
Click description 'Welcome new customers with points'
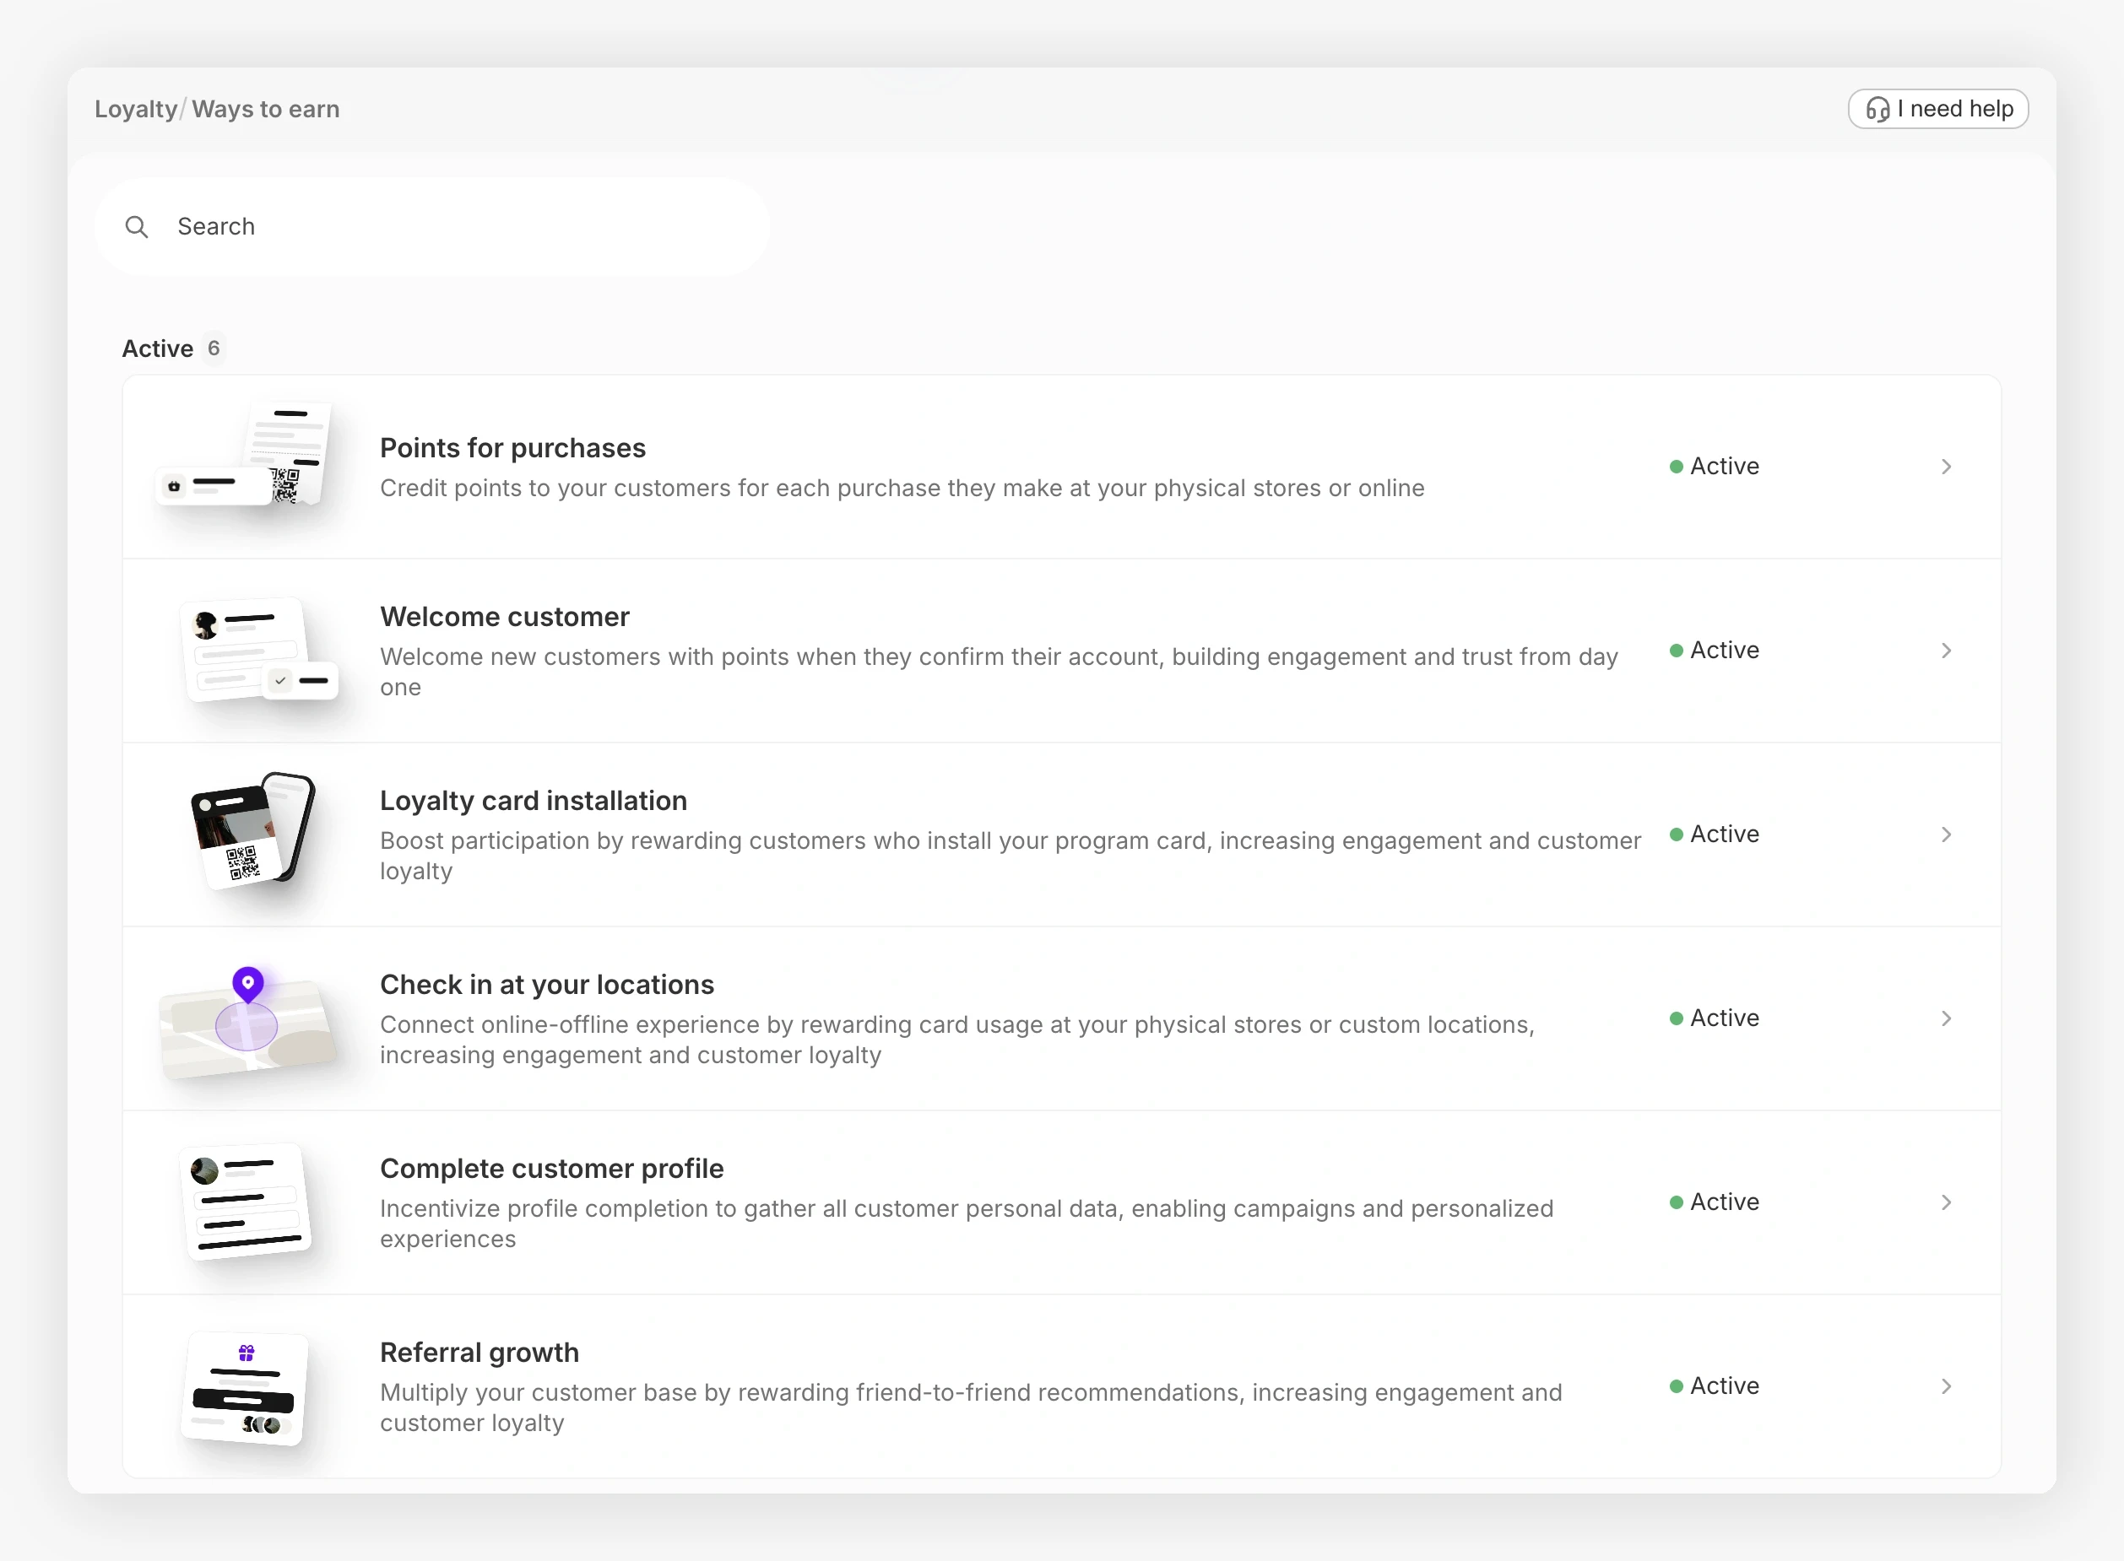[1000, 672]
